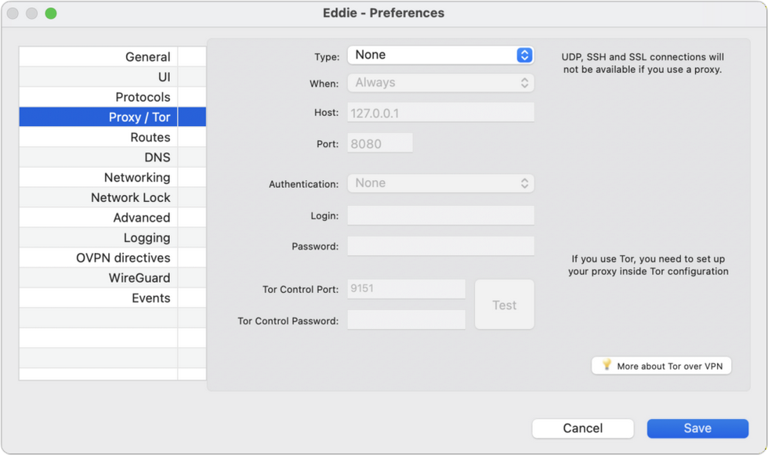Open the Authentication dropdown
The image size is (768, 455).
440,183
